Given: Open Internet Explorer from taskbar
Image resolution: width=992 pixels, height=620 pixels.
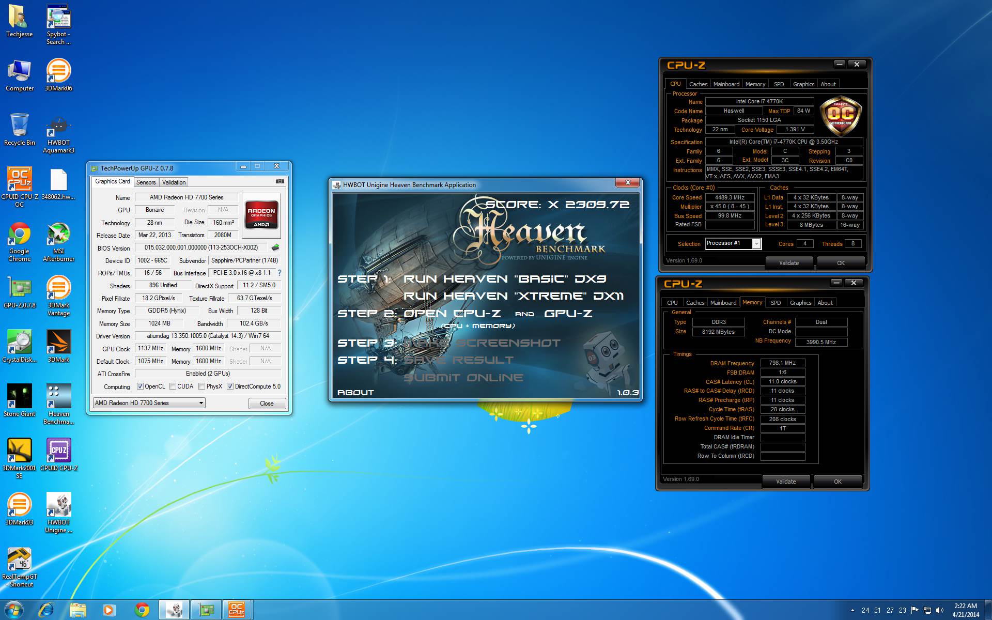Looking at the screenshot, I should pos(46,610).
